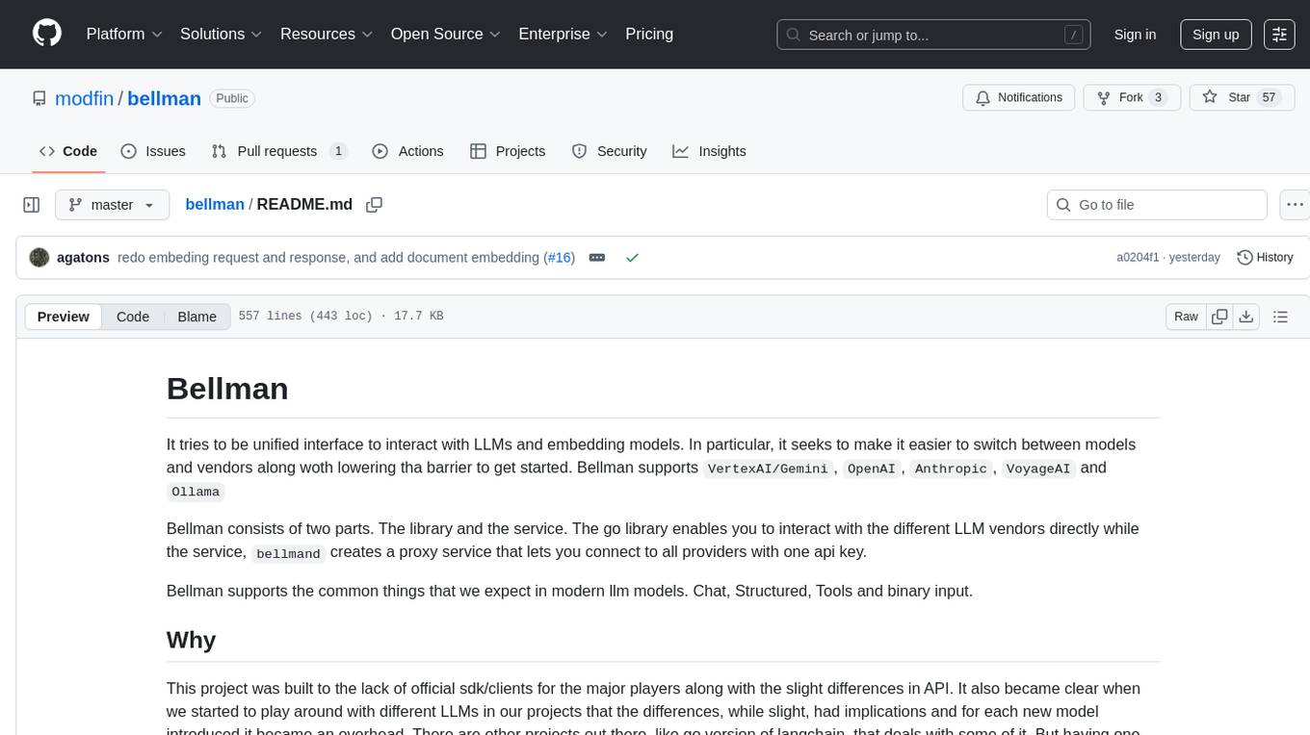The width and height of the screenshot is (1310, 735).
Task: Click the fork count 3
Action: [1158, 97]
